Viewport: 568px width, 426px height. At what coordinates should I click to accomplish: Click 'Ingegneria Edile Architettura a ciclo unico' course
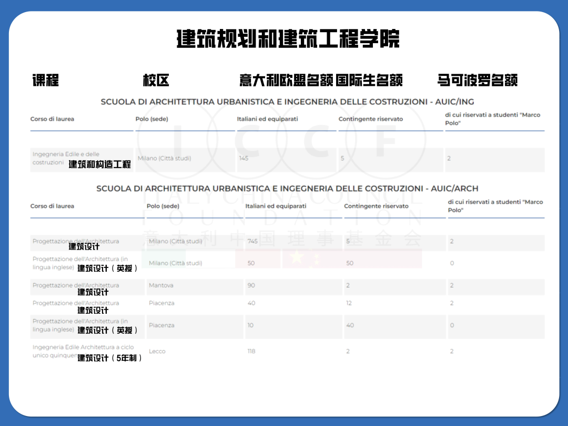pos(83,351)
